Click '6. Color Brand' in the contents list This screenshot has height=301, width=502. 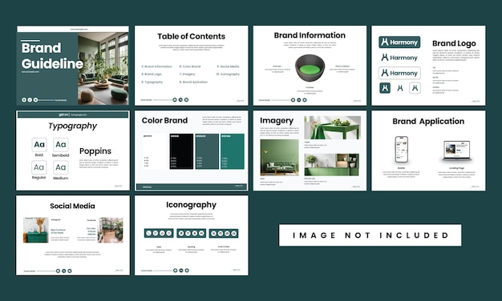[x=190, y=66]
